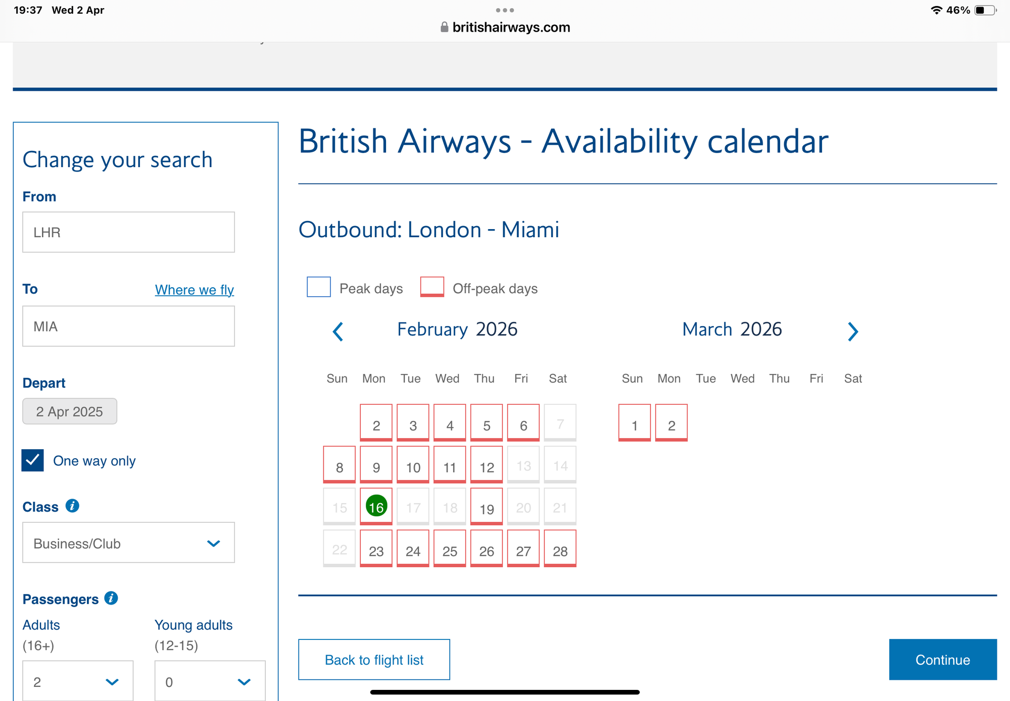The width and height of the screenshot is (1010, 701).
Task: Tap the padlock icon in the address bar
Action: 445,27
